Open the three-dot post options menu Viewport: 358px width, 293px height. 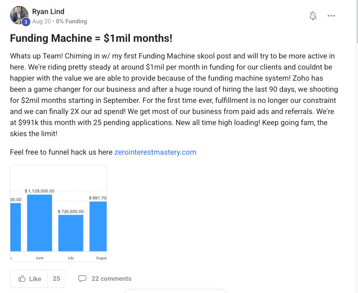coord(331,16)
